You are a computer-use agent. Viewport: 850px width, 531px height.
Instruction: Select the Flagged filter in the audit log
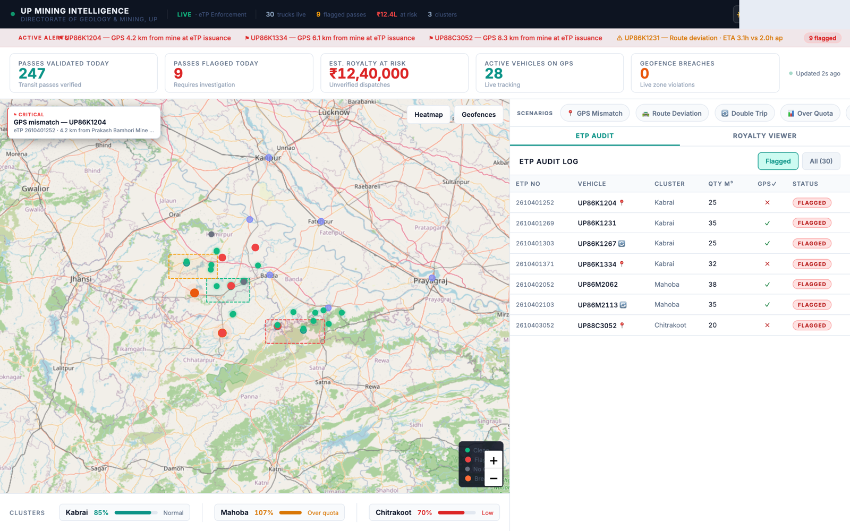pos(778,161)
